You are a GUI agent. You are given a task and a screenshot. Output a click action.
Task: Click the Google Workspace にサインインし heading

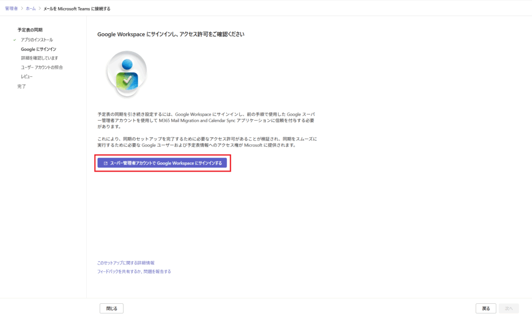170,34
